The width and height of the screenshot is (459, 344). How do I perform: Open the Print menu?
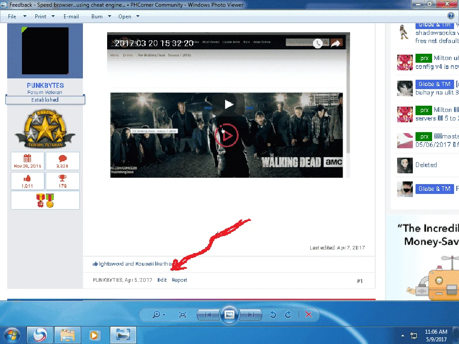click(40, 17)
